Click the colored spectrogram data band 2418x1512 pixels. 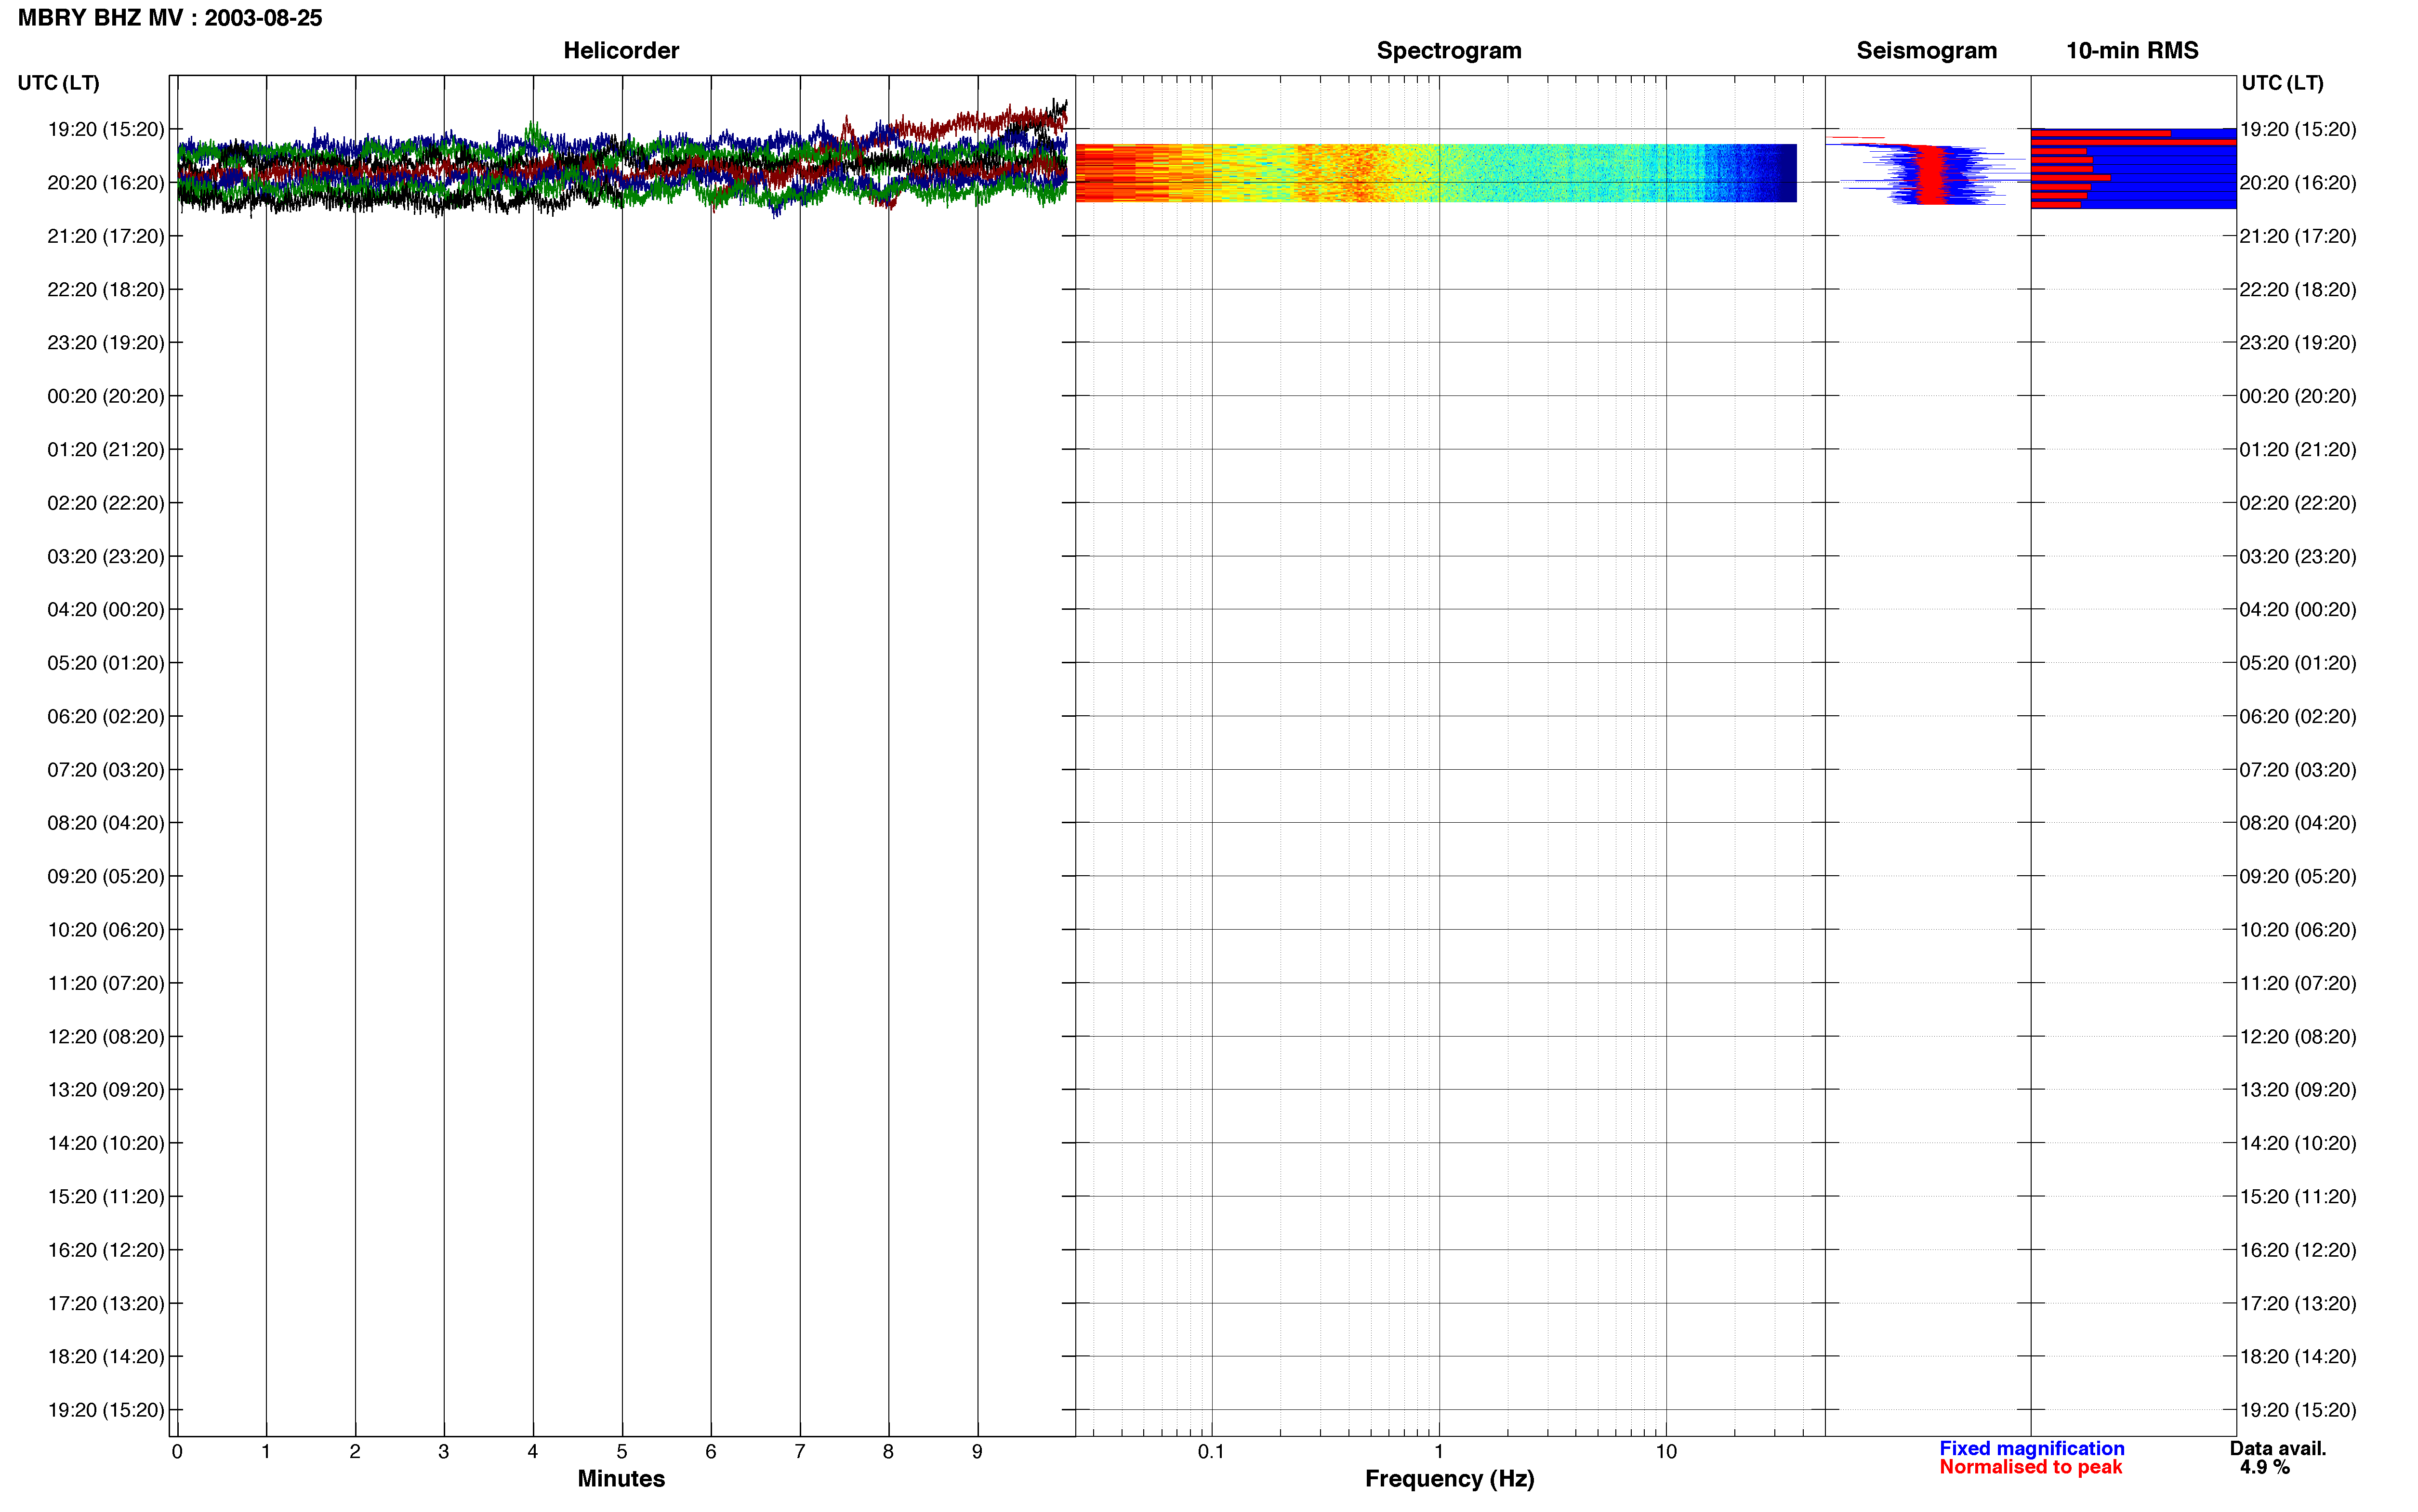tap(1436, 173)
